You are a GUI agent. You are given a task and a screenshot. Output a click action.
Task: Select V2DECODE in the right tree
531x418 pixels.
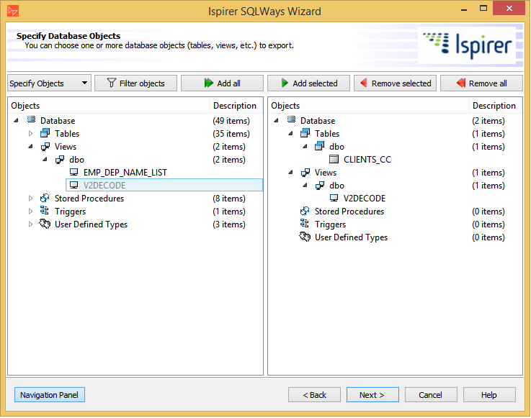click(x=365, y=198)
